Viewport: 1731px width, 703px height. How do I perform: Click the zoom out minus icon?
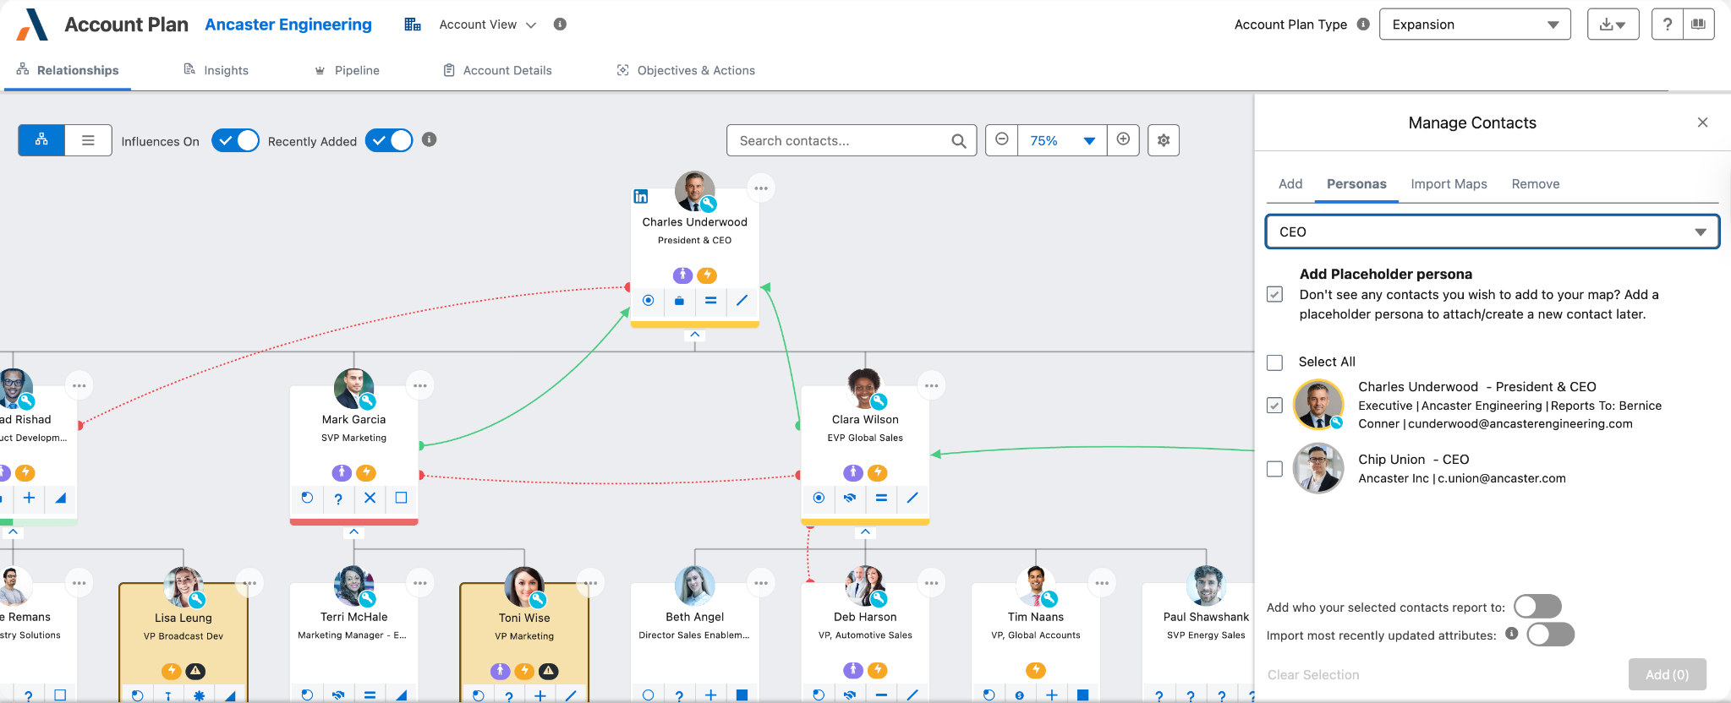[1002, 139]
